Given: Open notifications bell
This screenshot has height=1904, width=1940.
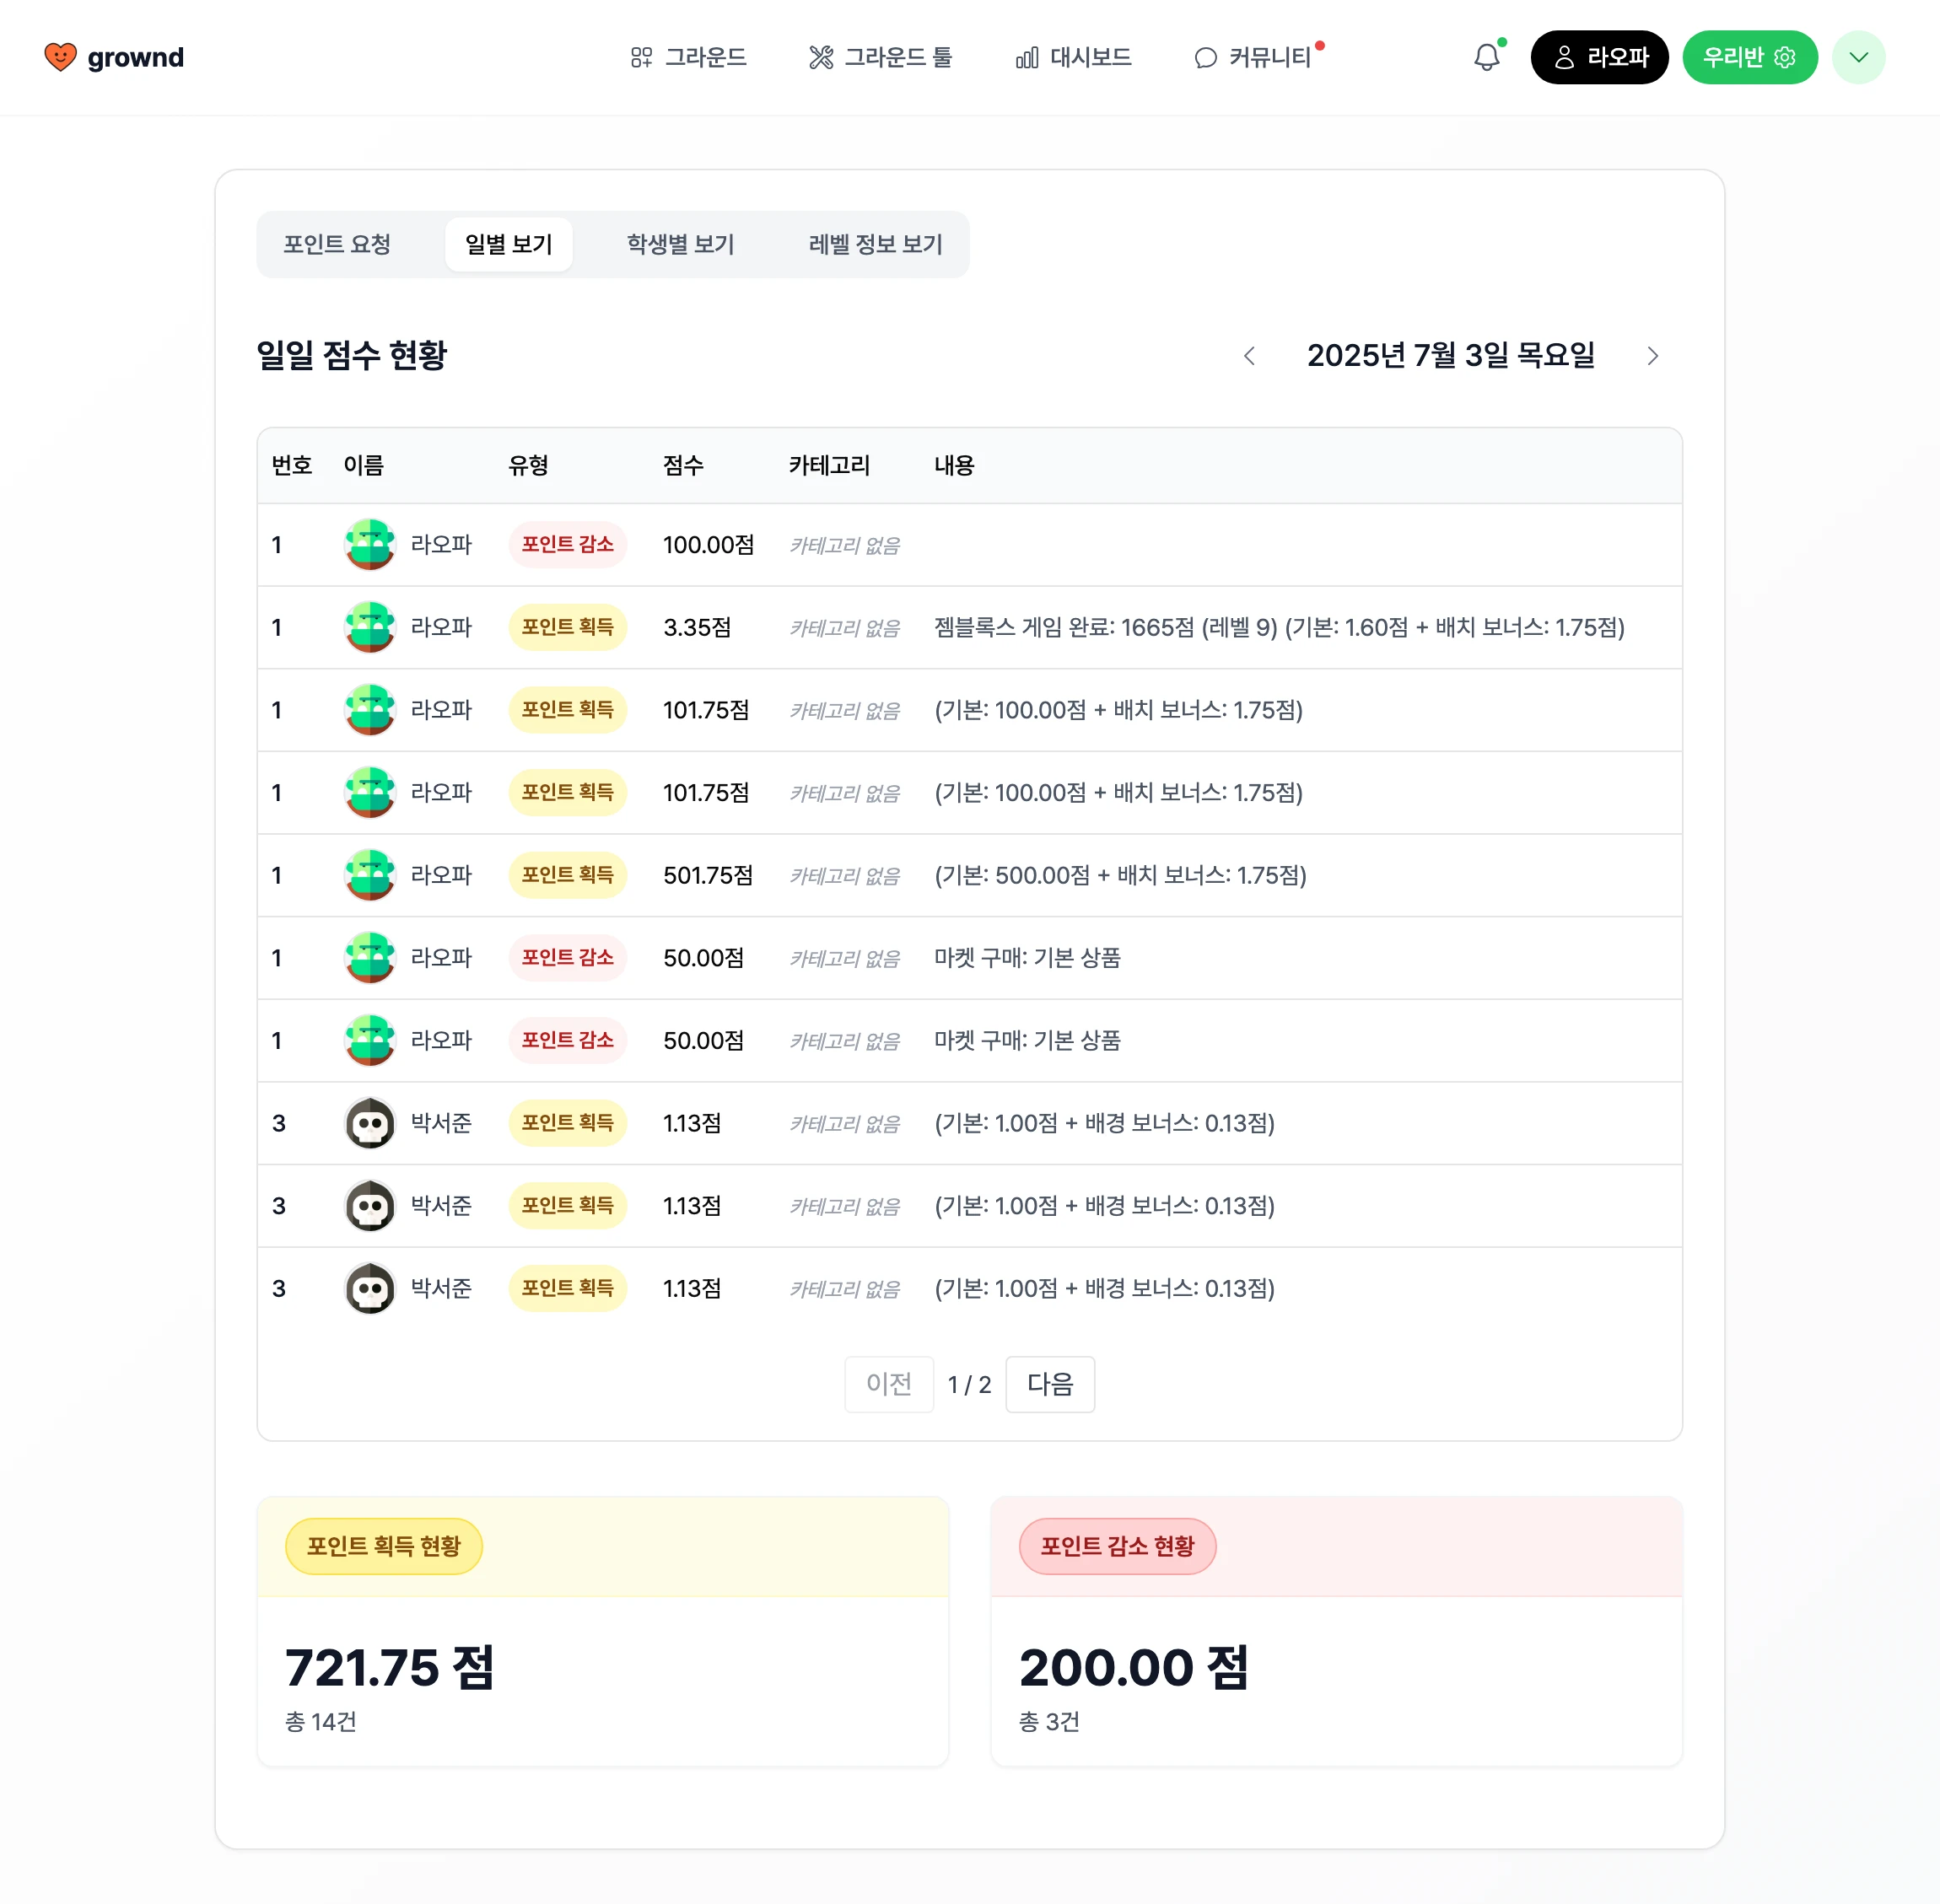Looking at the screenshot, I should pyautogui.click(x=1487, y=57).
